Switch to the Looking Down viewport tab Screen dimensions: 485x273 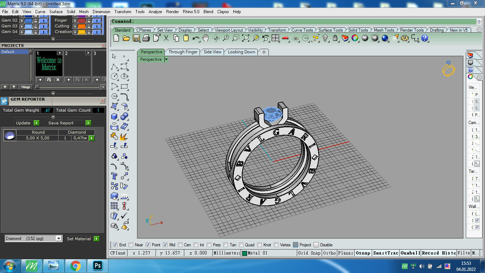point(241,52)
